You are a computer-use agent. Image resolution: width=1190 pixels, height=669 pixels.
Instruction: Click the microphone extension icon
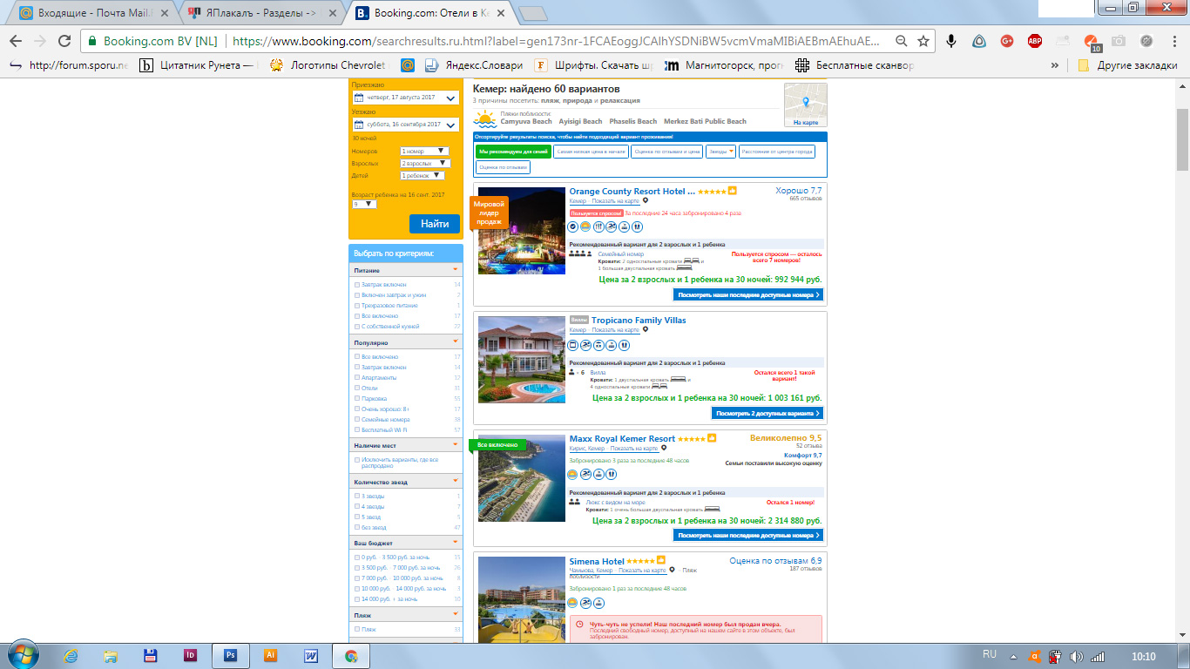[952, 41]
